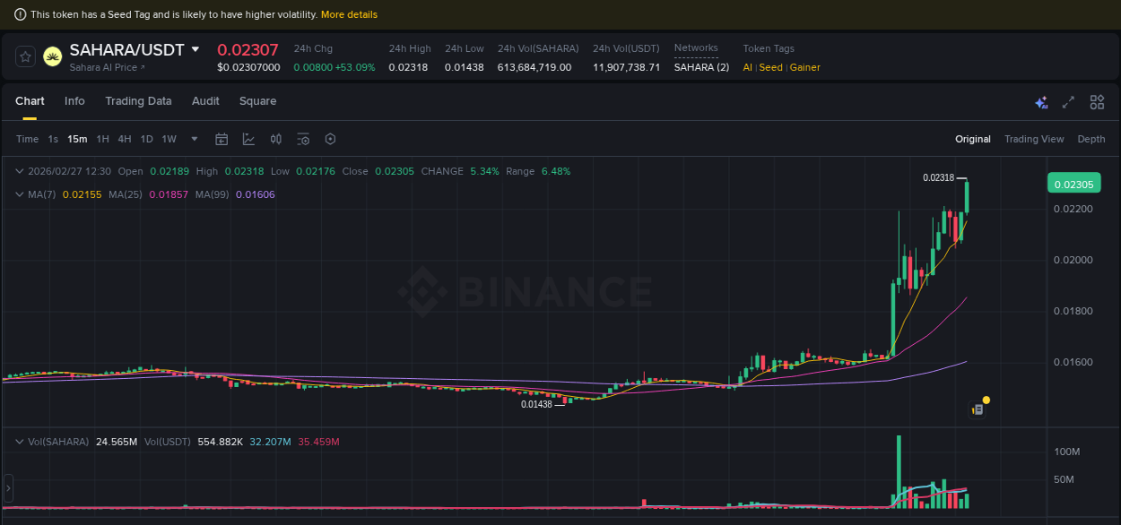Switch to Trading View mode

tap(1034, 139)
